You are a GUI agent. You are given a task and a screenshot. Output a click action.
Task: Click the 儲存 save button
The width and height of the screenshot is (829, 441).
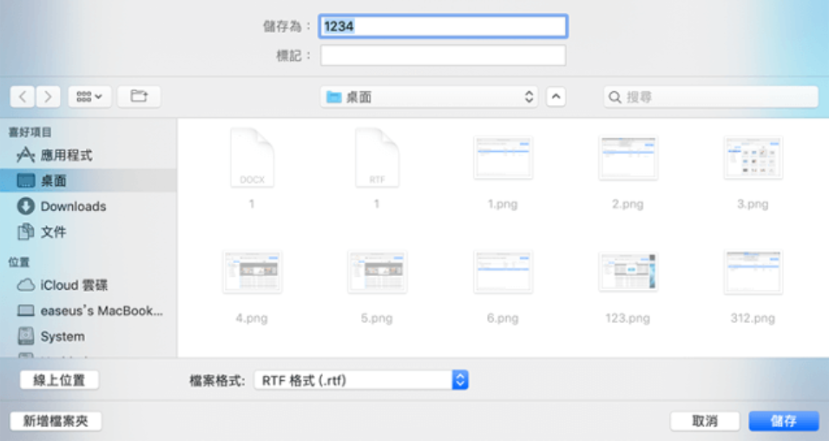click(783, 421)
